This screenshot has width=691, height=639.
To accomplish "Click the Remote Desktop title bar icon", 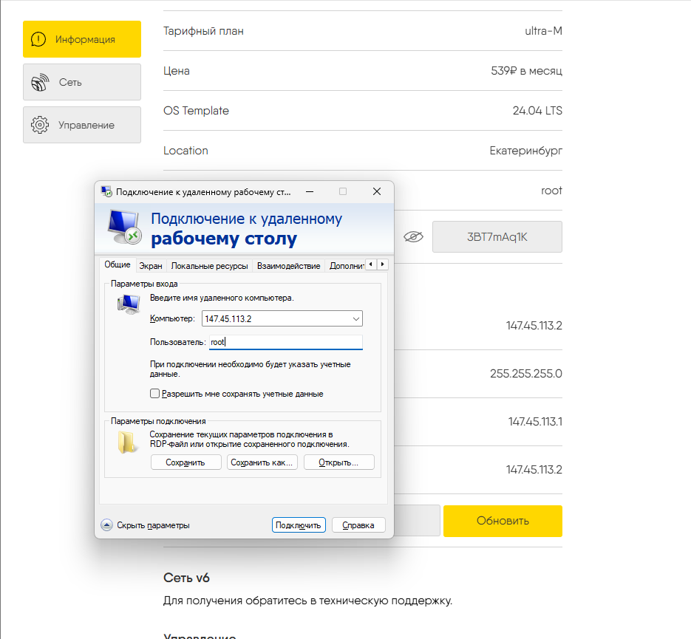I will pos(106,191).
